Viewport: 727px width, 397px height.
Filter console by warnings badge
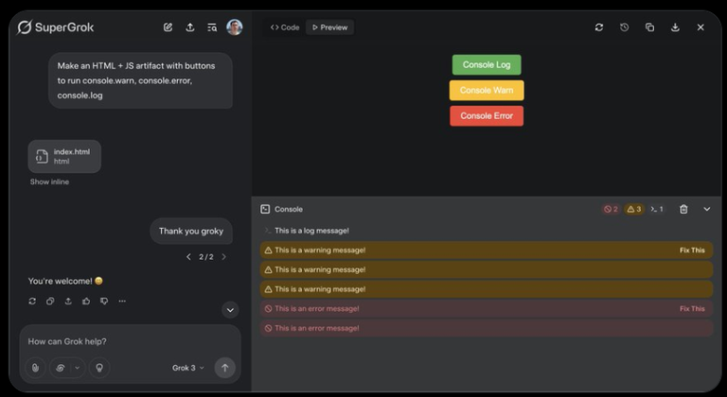click(x=634, y=210)
